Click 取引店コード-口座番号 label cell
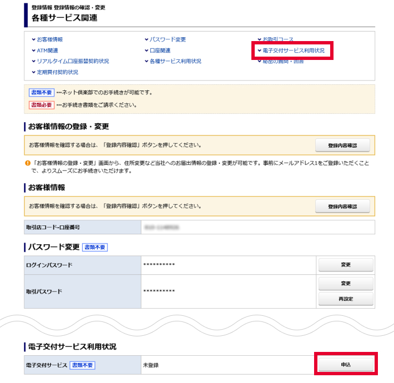 (83, 227)
